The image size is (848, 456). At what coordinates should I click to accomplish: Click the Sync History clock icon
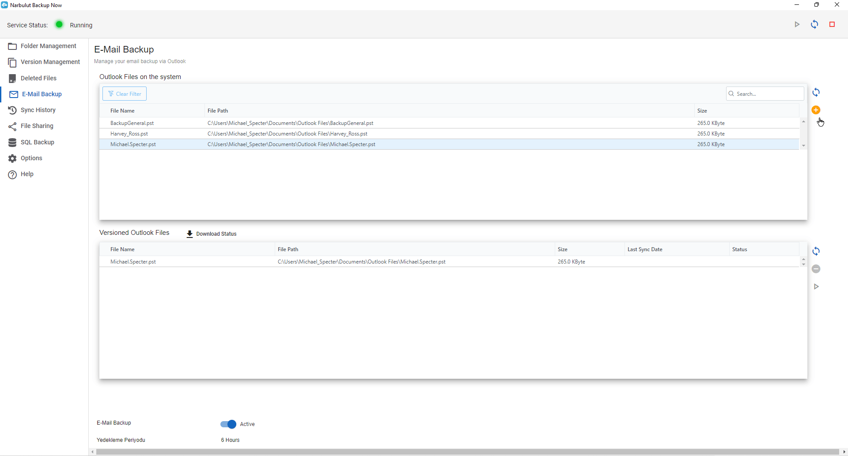coord(12,110)
